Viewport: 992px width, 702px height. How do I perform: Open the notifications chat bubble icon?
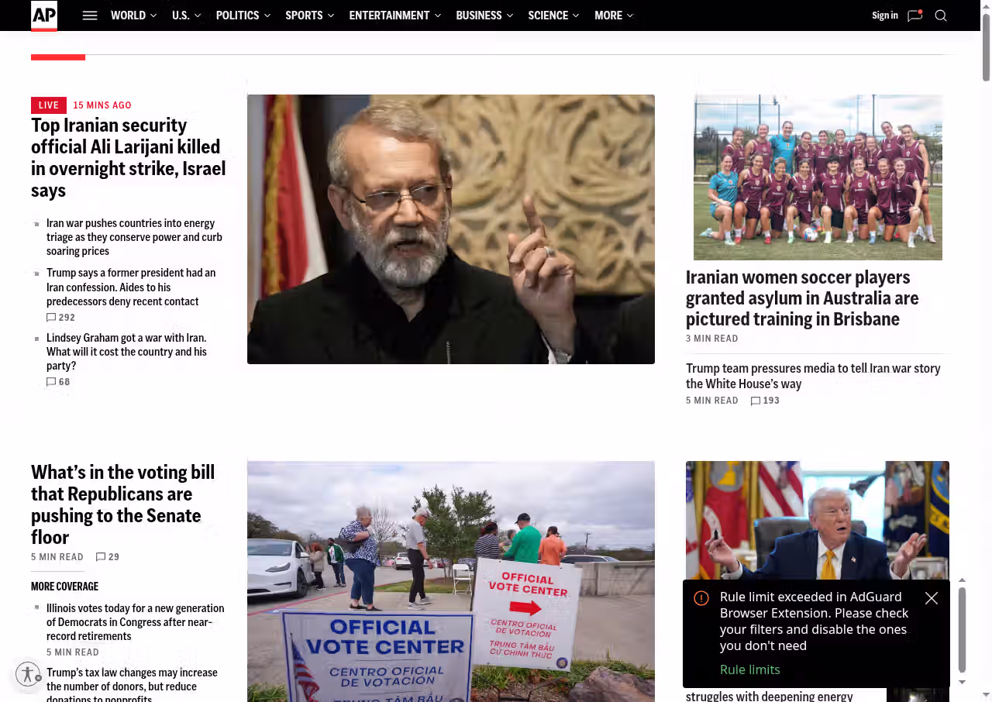914,15
